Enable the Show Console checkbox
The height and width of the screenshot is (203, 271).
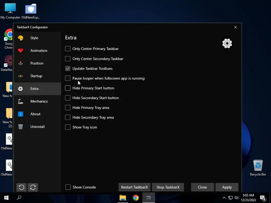click(x=68, y=187)
